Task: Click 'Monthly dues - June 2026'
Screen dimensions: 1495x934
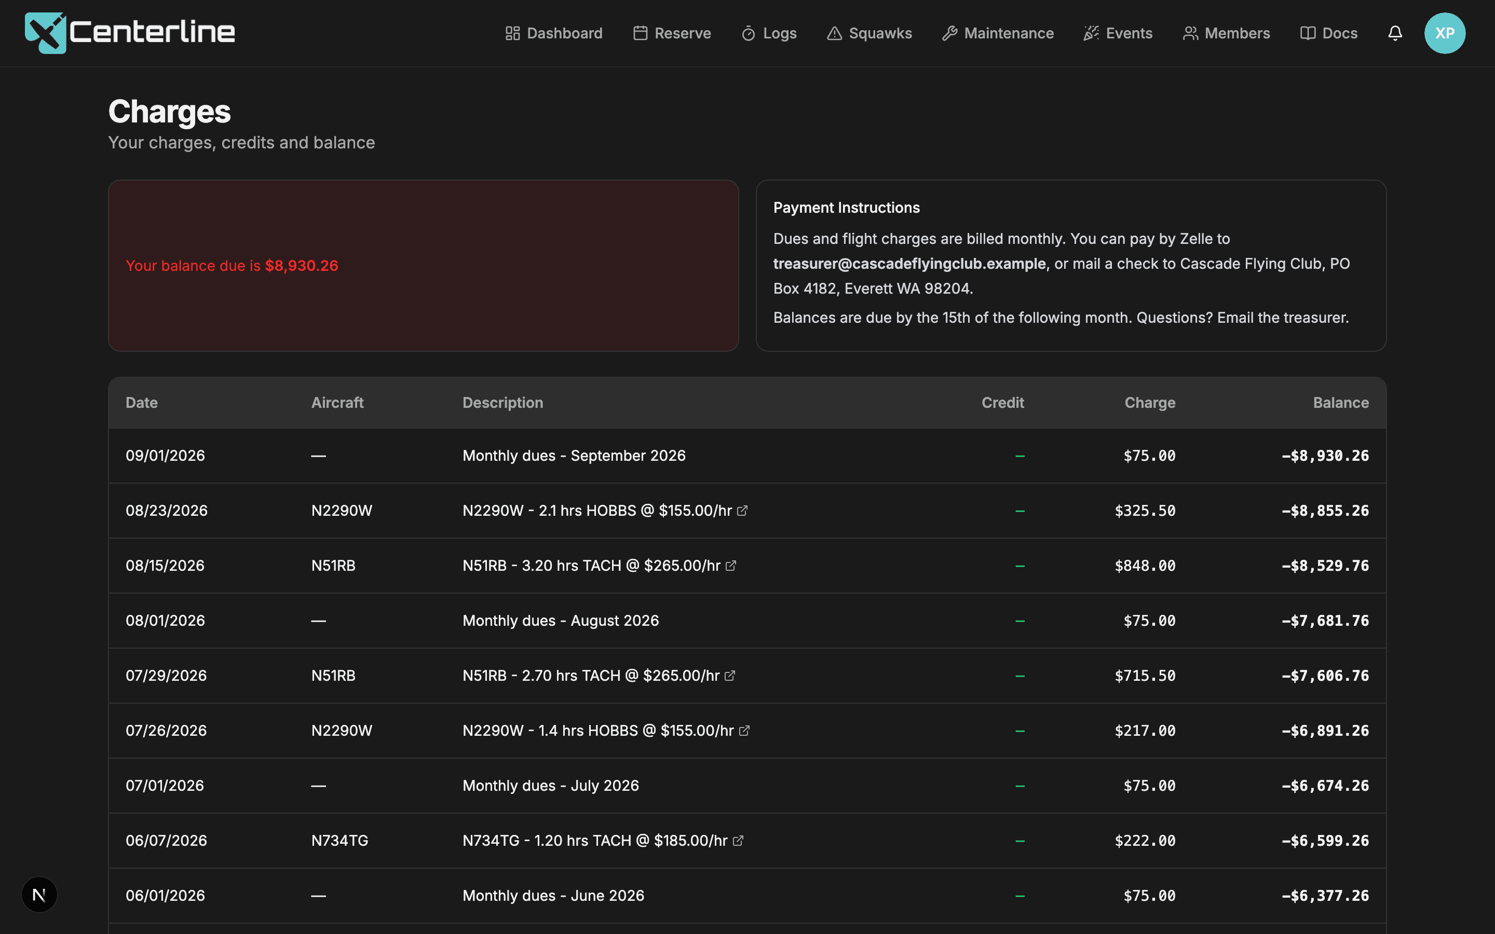Action: pos(553,896)
